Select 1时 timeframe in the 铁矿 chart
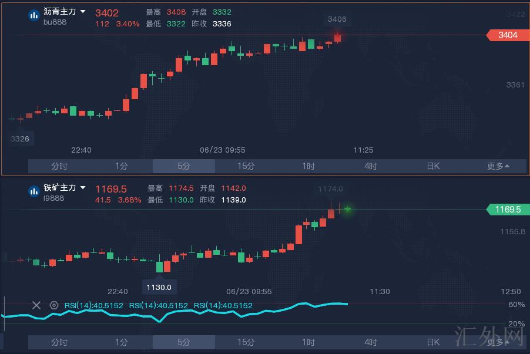The height and width of the screenshot is (354, 530). point(308,342)
